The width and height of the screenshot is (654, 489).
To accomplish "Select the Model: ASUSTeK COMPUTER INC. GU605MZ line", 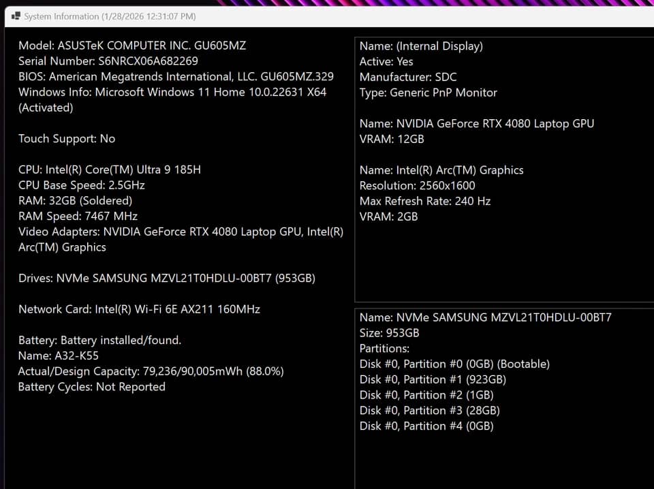I will coord(132,46).
